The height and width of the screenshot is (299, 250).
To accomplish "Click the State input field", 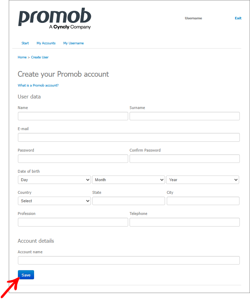I will tap(129, 201).
